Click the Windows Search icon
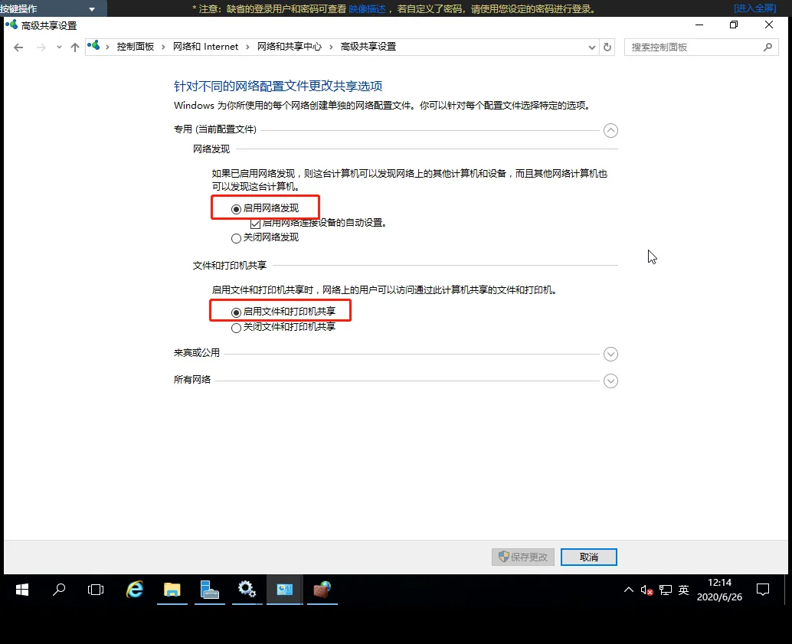 [x=57, y=590]
